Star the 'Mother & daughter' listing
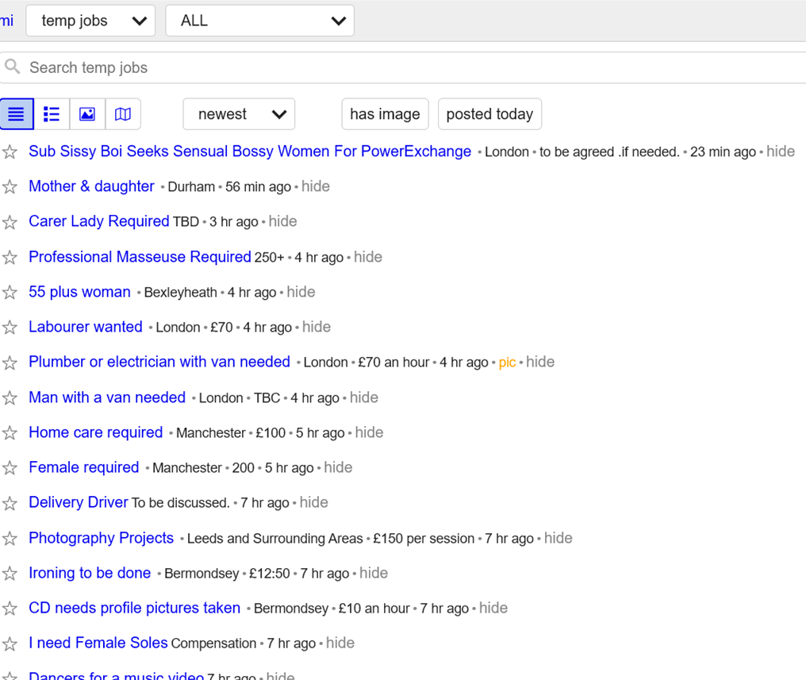806x680 pixels. (x=10, y=186)
